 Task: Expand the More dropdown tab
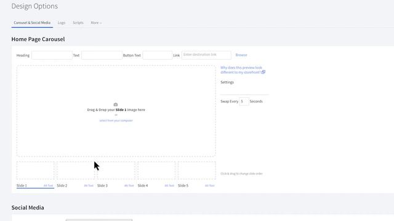coord(96,23)
